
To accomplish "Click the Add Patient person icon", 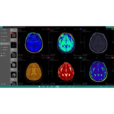I will [x=1, y=33].
